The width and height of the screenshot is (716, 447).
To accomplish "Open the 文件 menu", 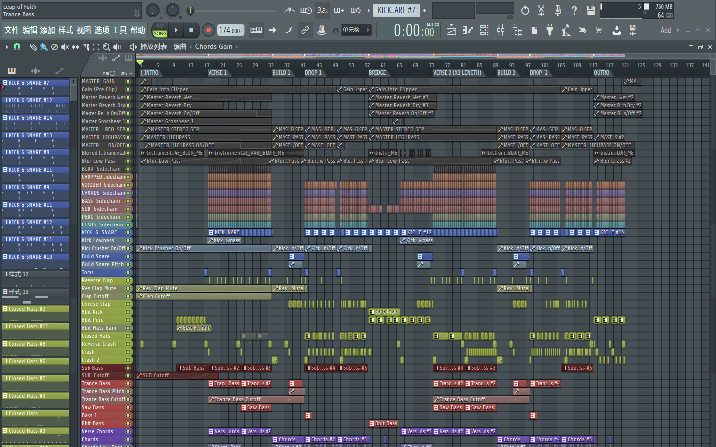I will pyautogui.click(x=11, y=30).
